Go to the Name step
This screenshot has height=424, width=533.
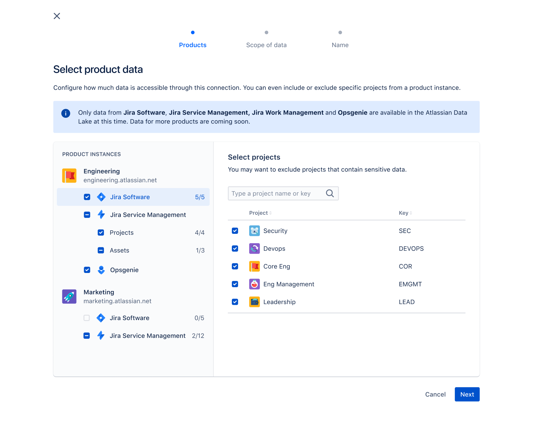[x=340, y=45]
